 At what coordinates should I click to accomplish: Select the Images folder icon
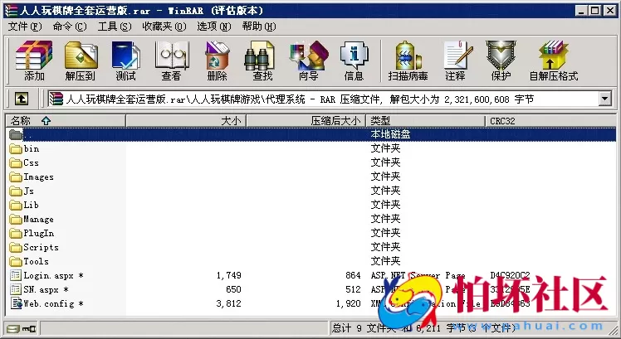click(x=16, y=177)
